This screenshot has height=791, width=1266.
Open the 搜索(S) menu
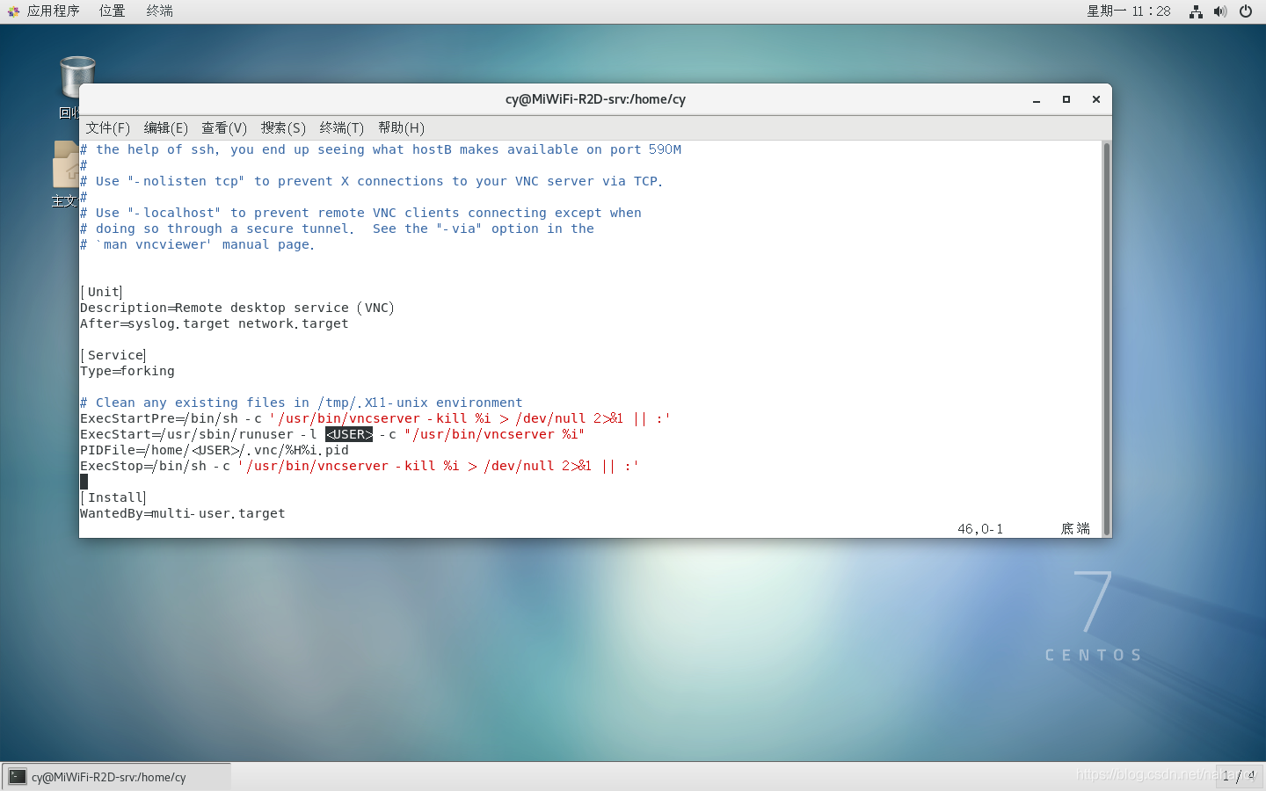(283, 127)
